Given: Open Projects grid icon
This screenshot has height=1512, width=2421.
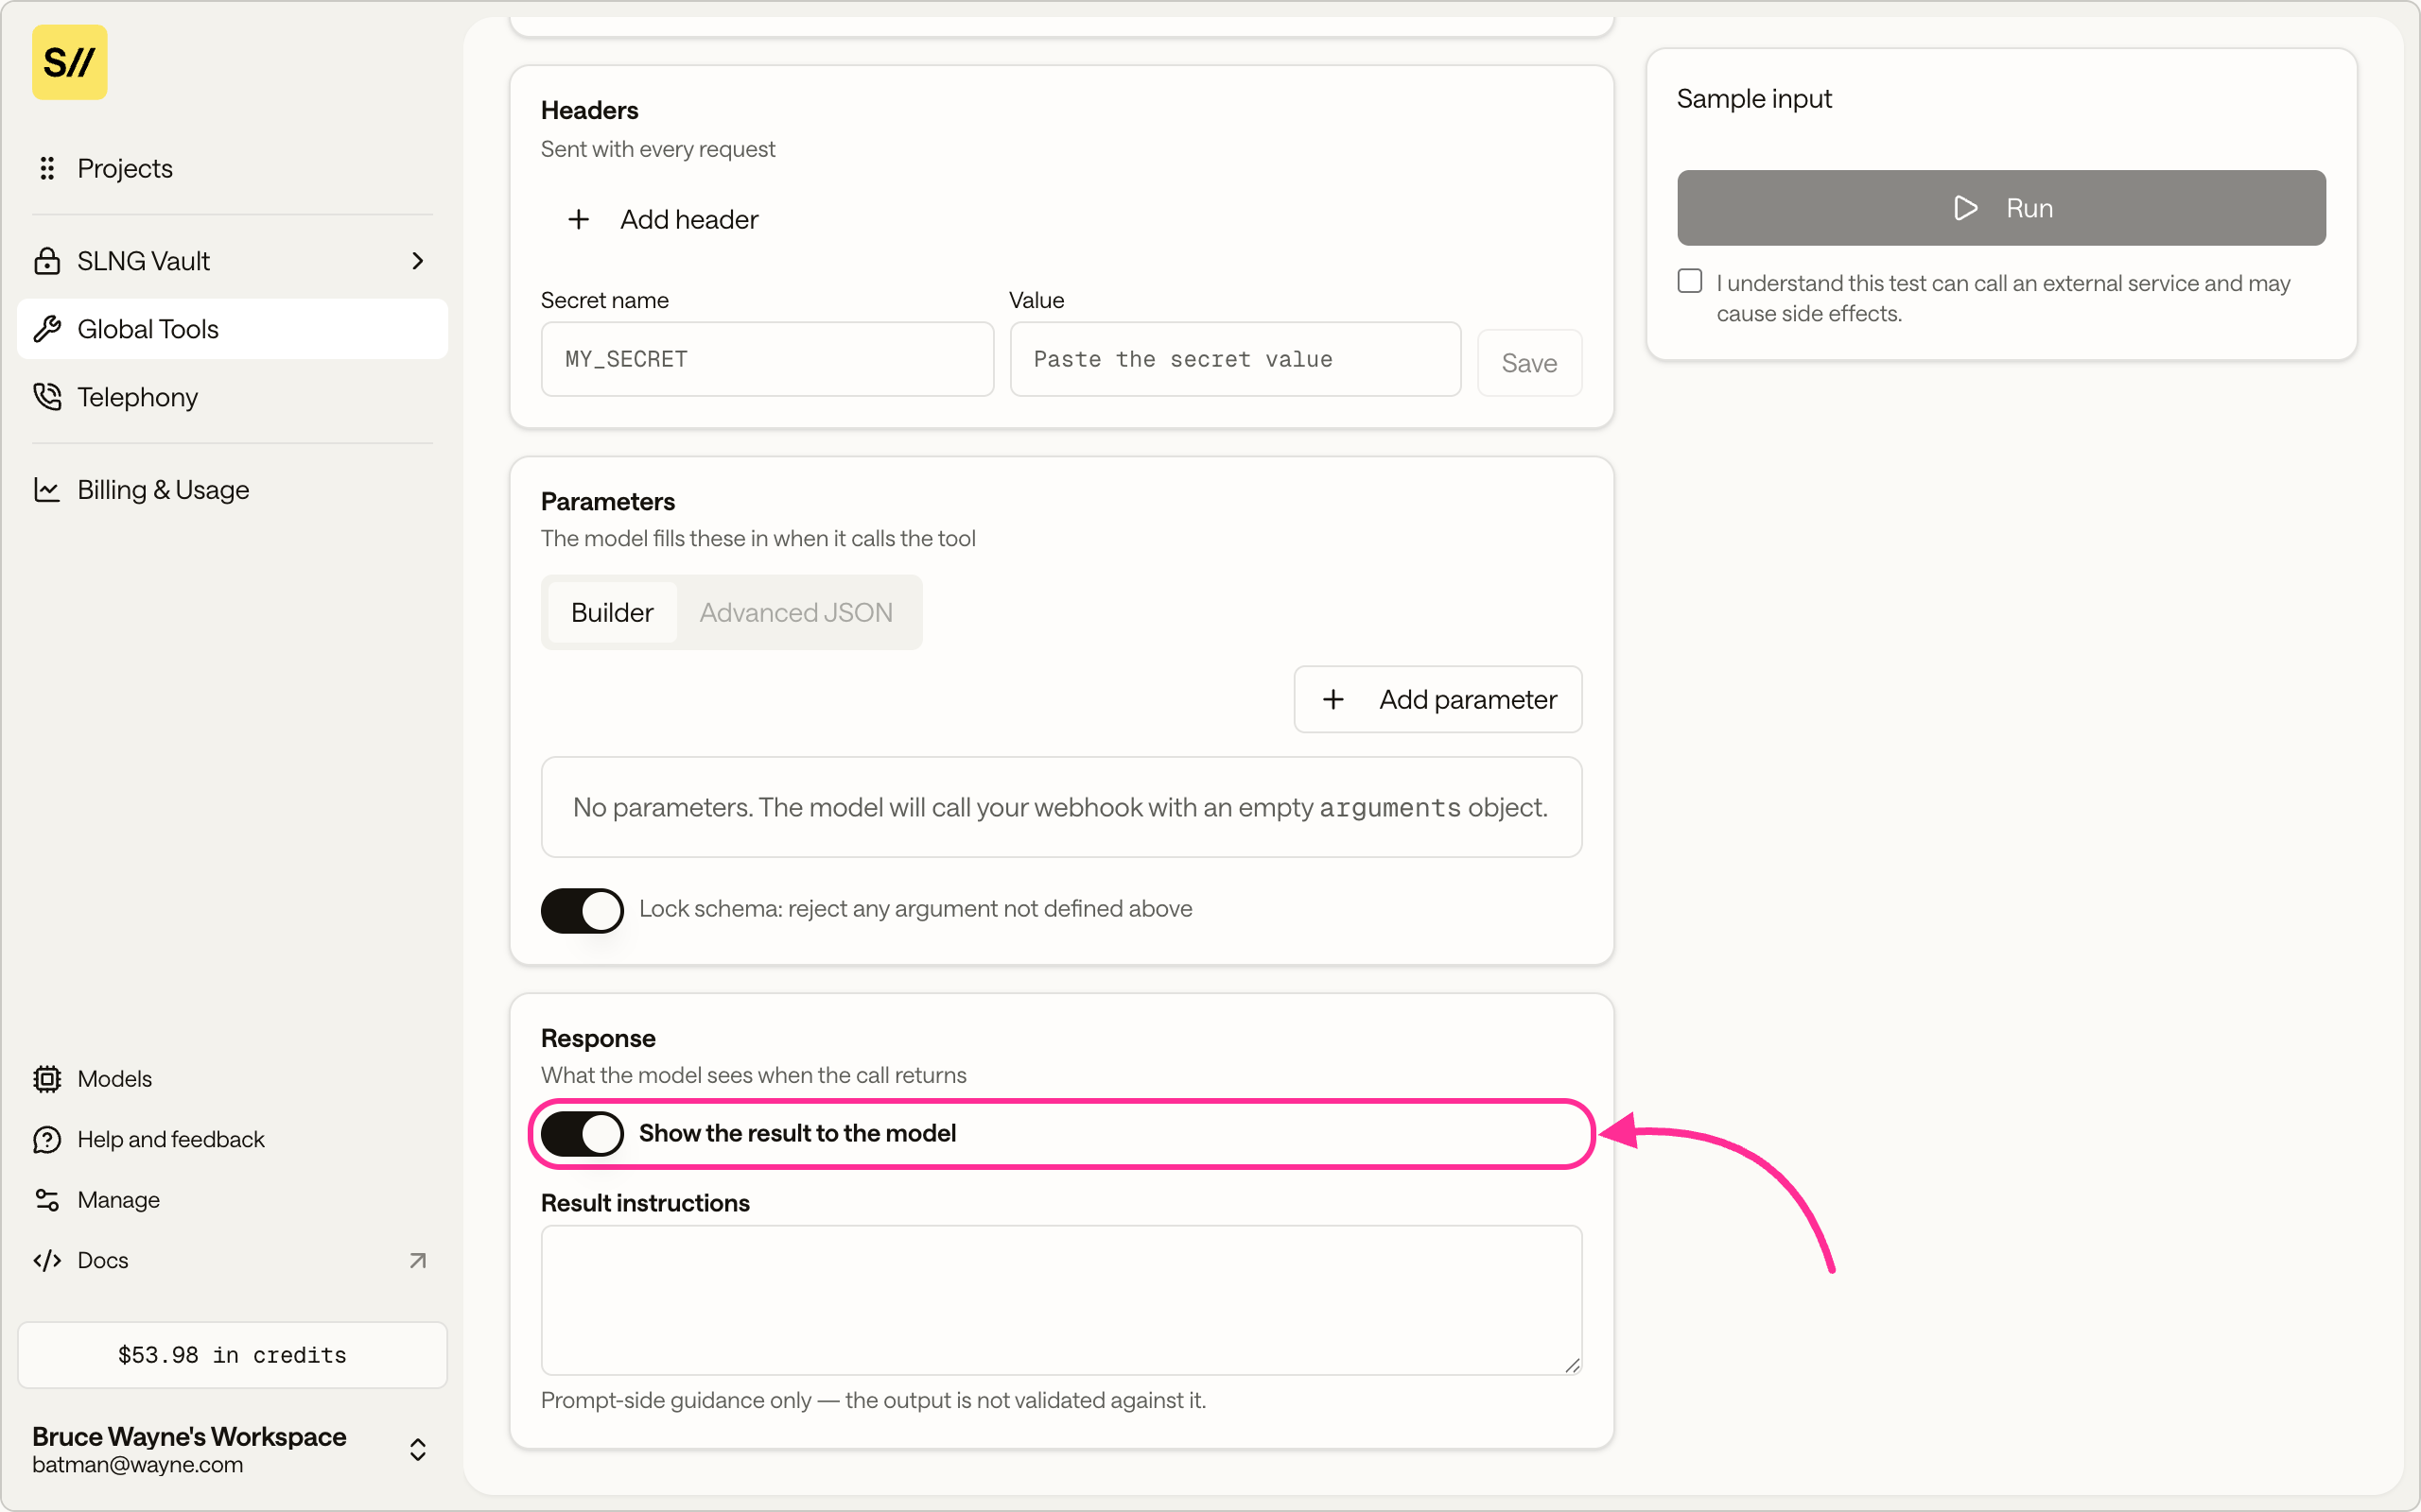Looking at the screenshot, I should tap(47, 168).
